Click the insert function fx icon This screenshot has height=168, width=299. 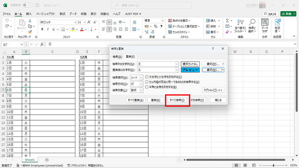click(41, 45)
